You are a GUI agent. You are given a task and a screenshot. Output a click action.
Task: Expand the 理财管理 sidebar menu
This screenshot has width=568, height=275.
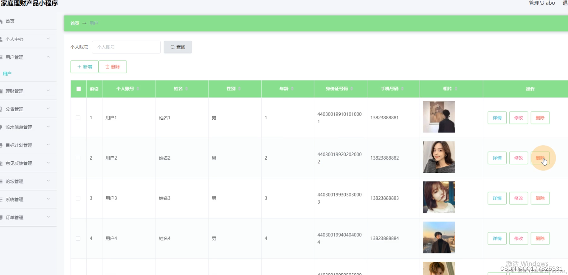(x=28, y=91)
